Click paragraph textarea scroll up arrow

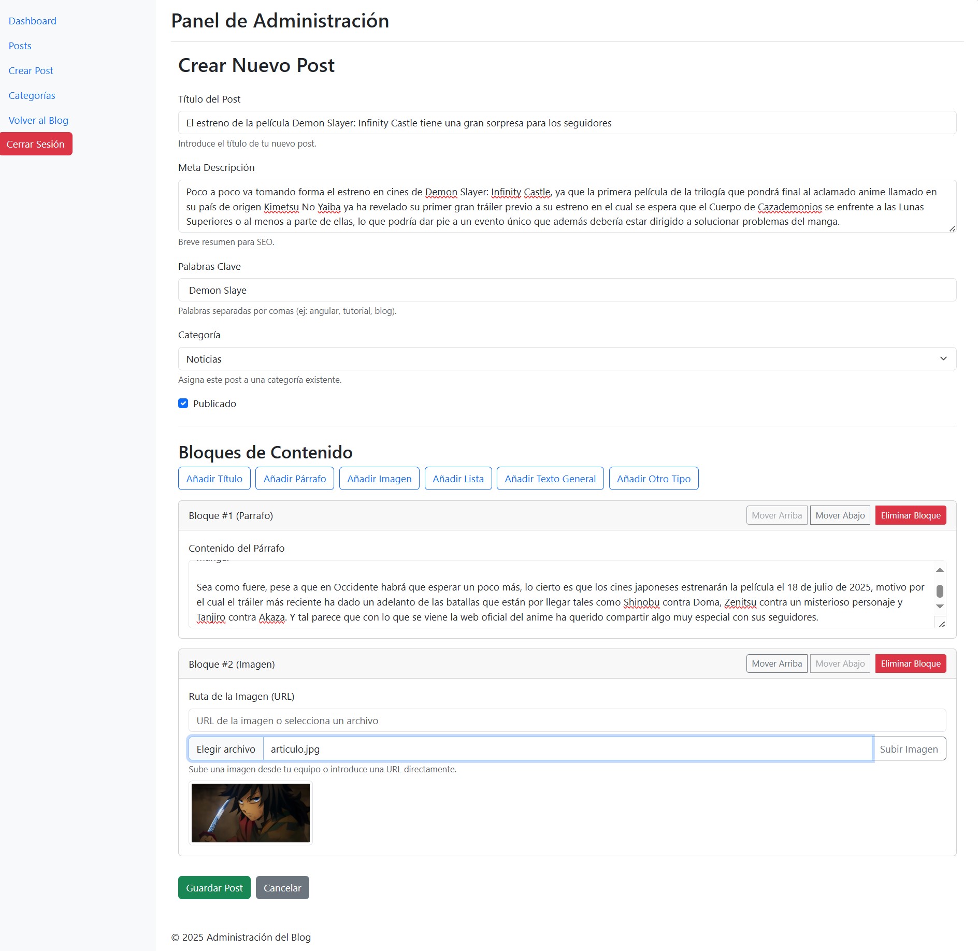[x=940, y=570]
